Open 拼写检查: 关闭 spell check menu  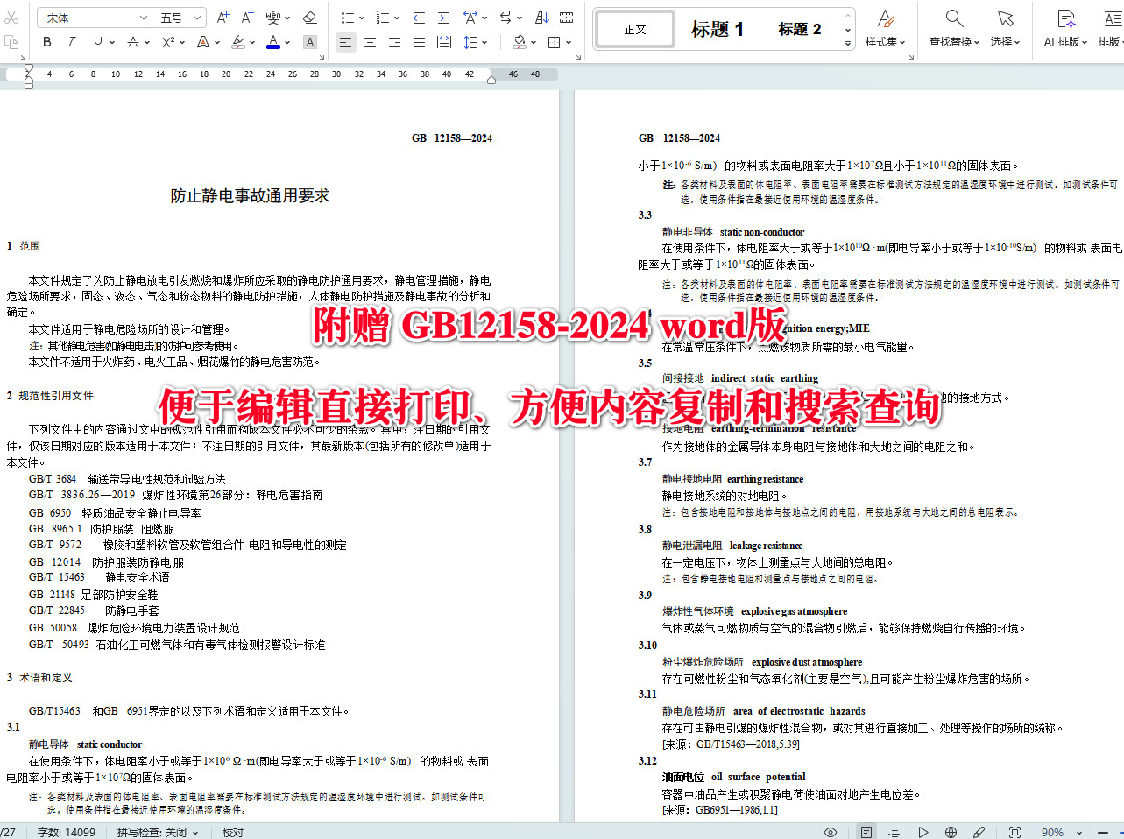[158, 832]
